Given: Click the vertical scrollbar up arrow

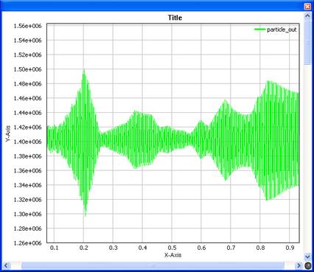Looking at the screenshot, I should (x=307, y=16).
